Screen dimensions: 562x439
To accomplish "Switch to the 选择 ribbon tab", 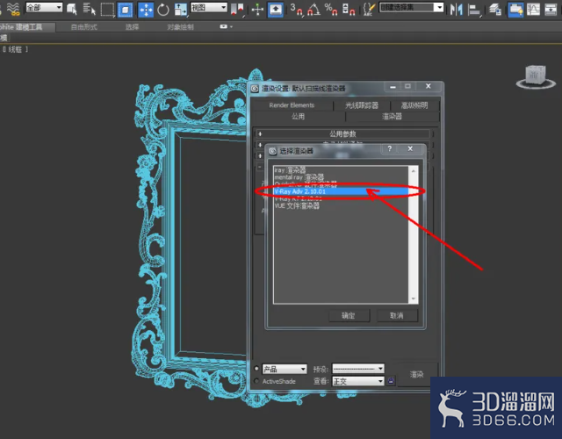I will (x=132, y=27).
